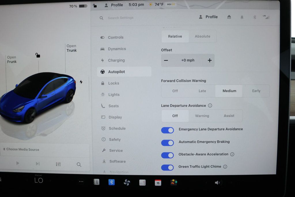The height and width of the screenshot is (197, 295).
Task: Open the Software settings section
Action: pyautogui.click(x=124, y=162)
